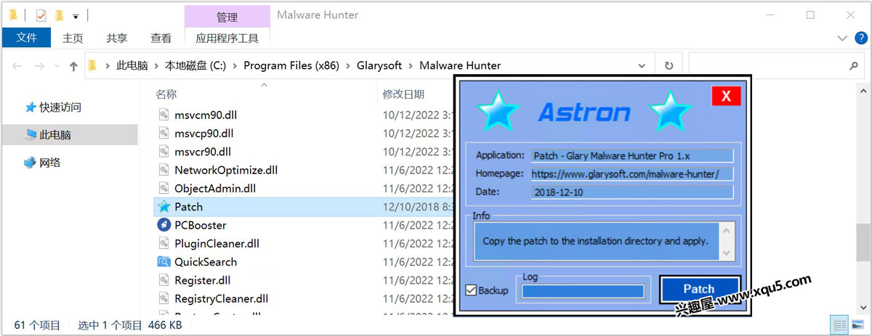This screenshot has height=336, width=872.
Task: Select file RegistryCleaner.dll
Action: [221, 299]
